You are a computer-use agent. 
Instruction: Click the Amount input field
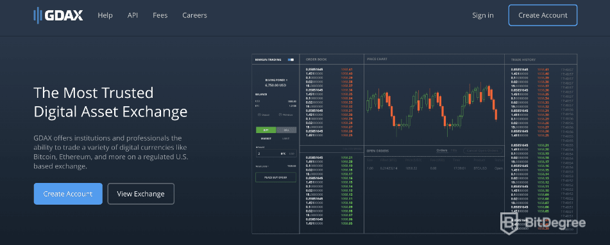coord(276,154)
